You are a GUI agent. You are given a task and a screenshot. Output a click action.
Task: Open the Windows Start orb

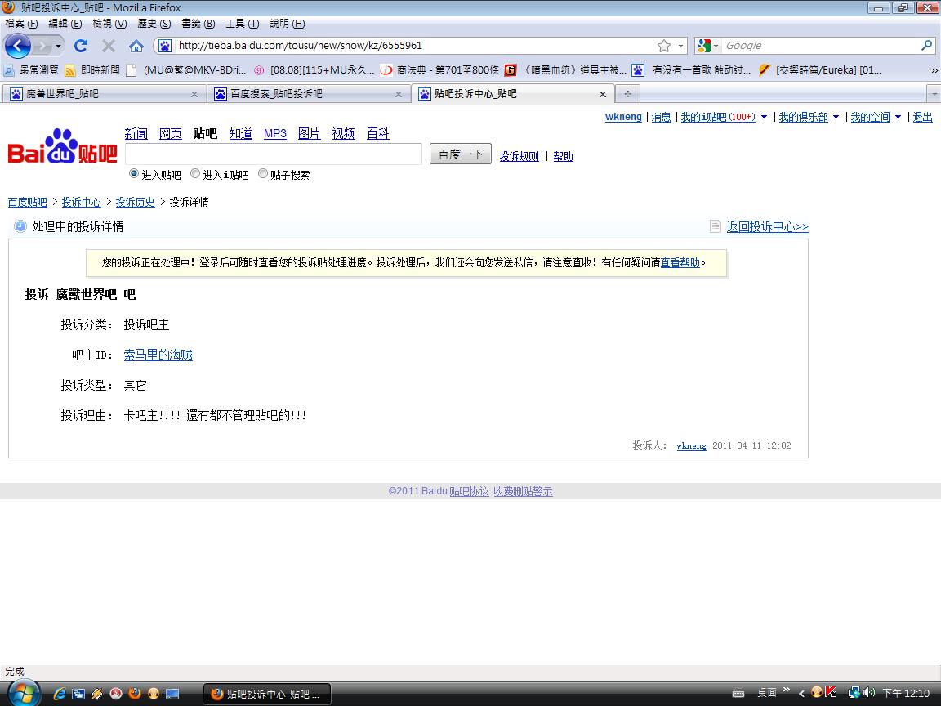click(24, 693)
